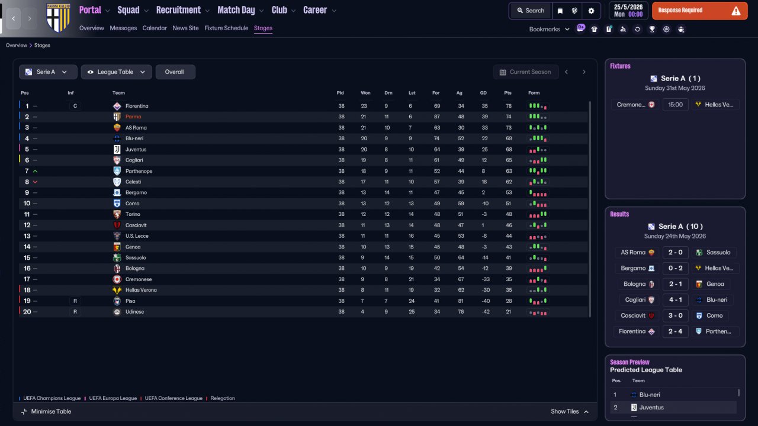Open the League Table view dropdown
This screenshot has height=426, width=758.
pyautogui.click(x=117, y=72)
